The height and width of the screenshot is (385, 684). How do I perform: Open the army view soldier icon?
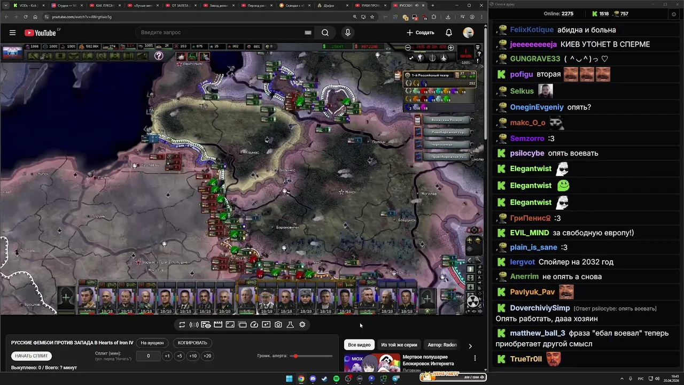(x=421, y=58)
